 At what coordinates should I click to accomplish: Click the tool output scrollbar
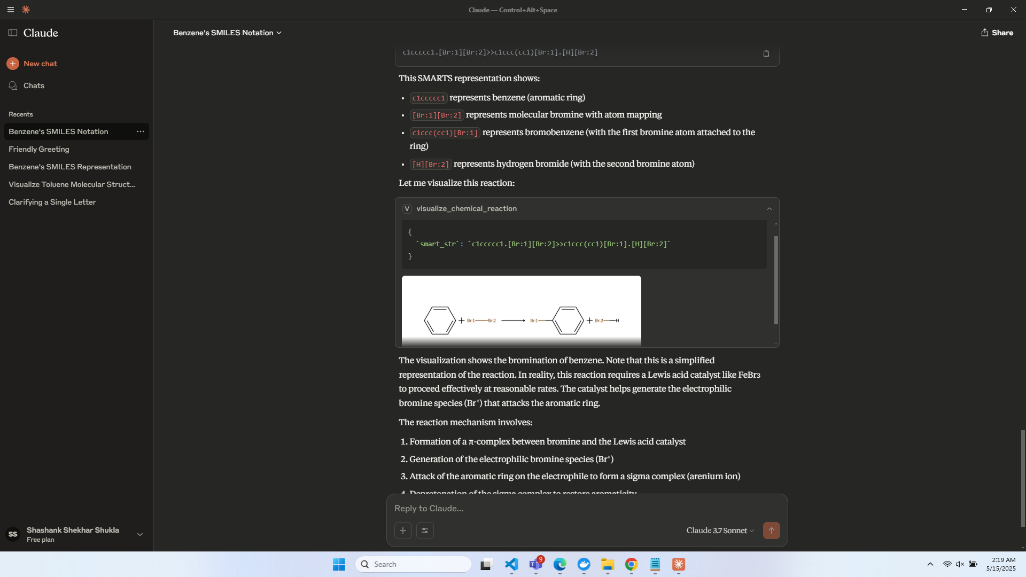[x=776, y=280]
